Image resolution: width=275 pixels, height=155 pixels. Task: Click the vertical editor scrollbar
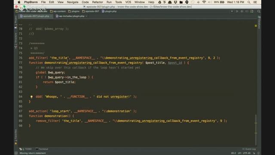[x=256, y=130]
